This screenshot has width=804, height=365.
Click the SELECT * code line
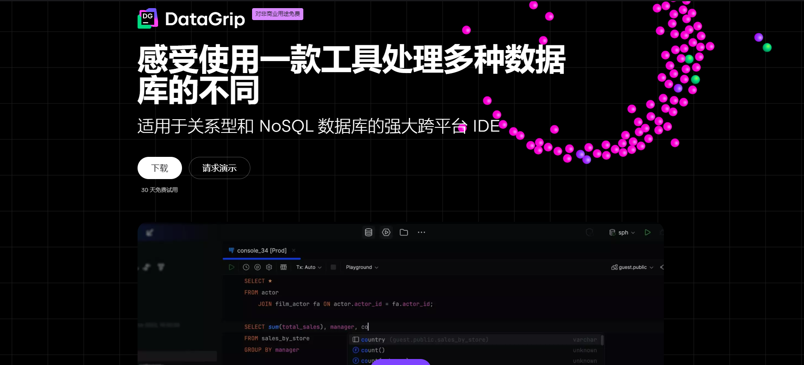tap(258, 281)
